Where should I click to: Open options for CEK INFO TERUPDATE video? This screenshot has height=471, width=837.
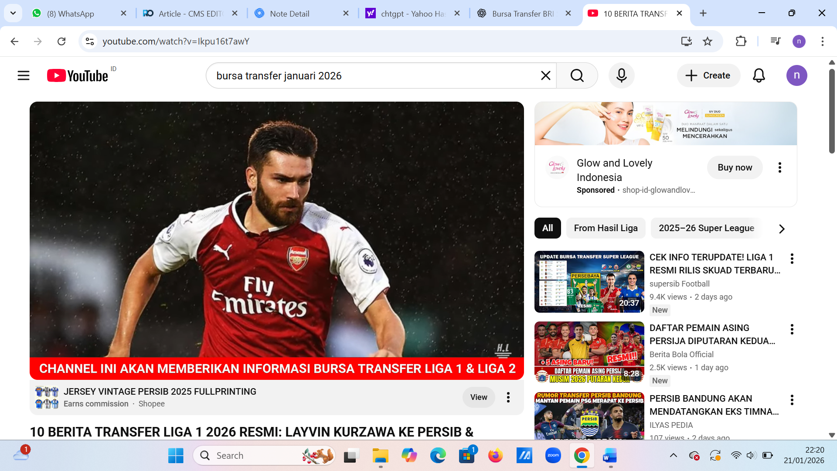pos(792,259)
